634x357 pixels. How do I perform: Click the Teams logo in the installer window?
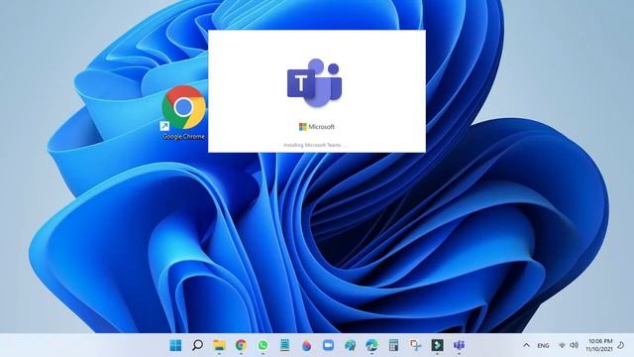coord(315,83)
